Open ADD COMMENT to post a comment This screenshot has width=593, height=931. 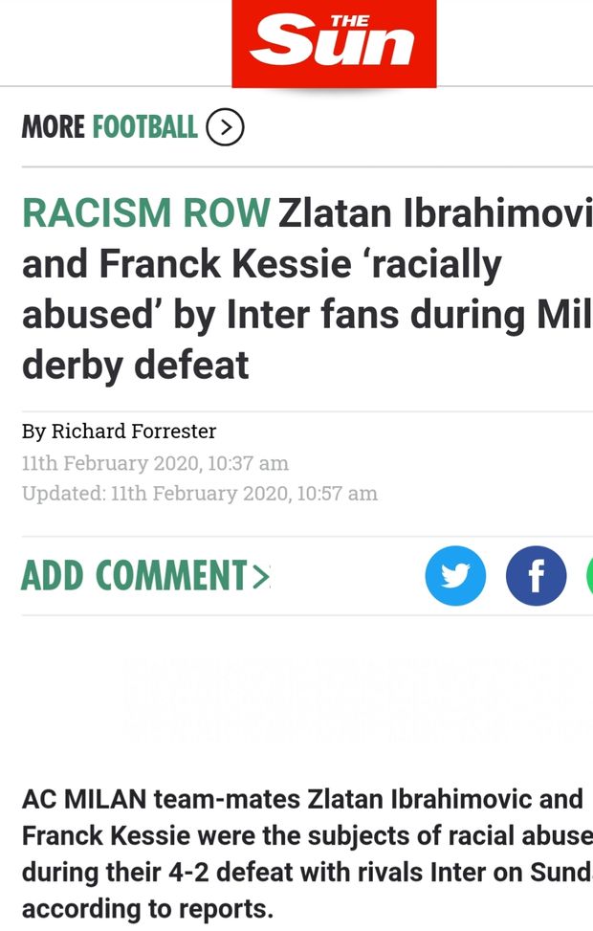(x=124, y=575)
